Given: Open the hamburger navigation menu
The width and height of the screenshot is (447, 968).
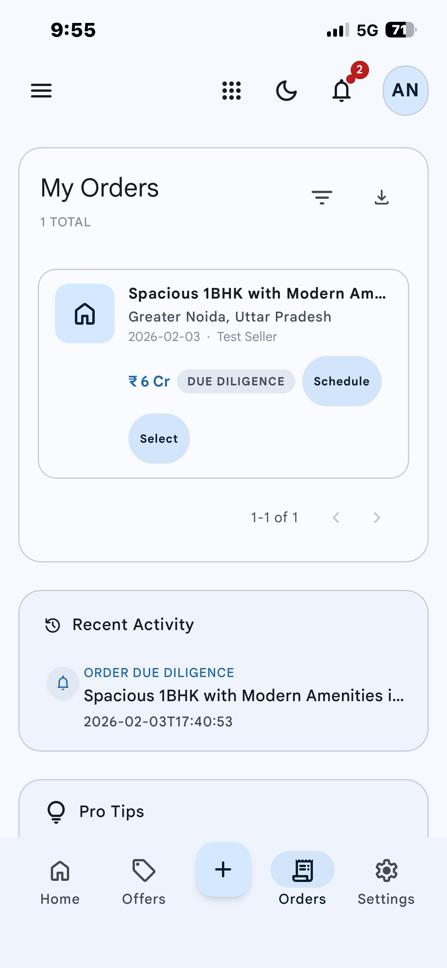Looking at the screenshot, I should [41, 91].
